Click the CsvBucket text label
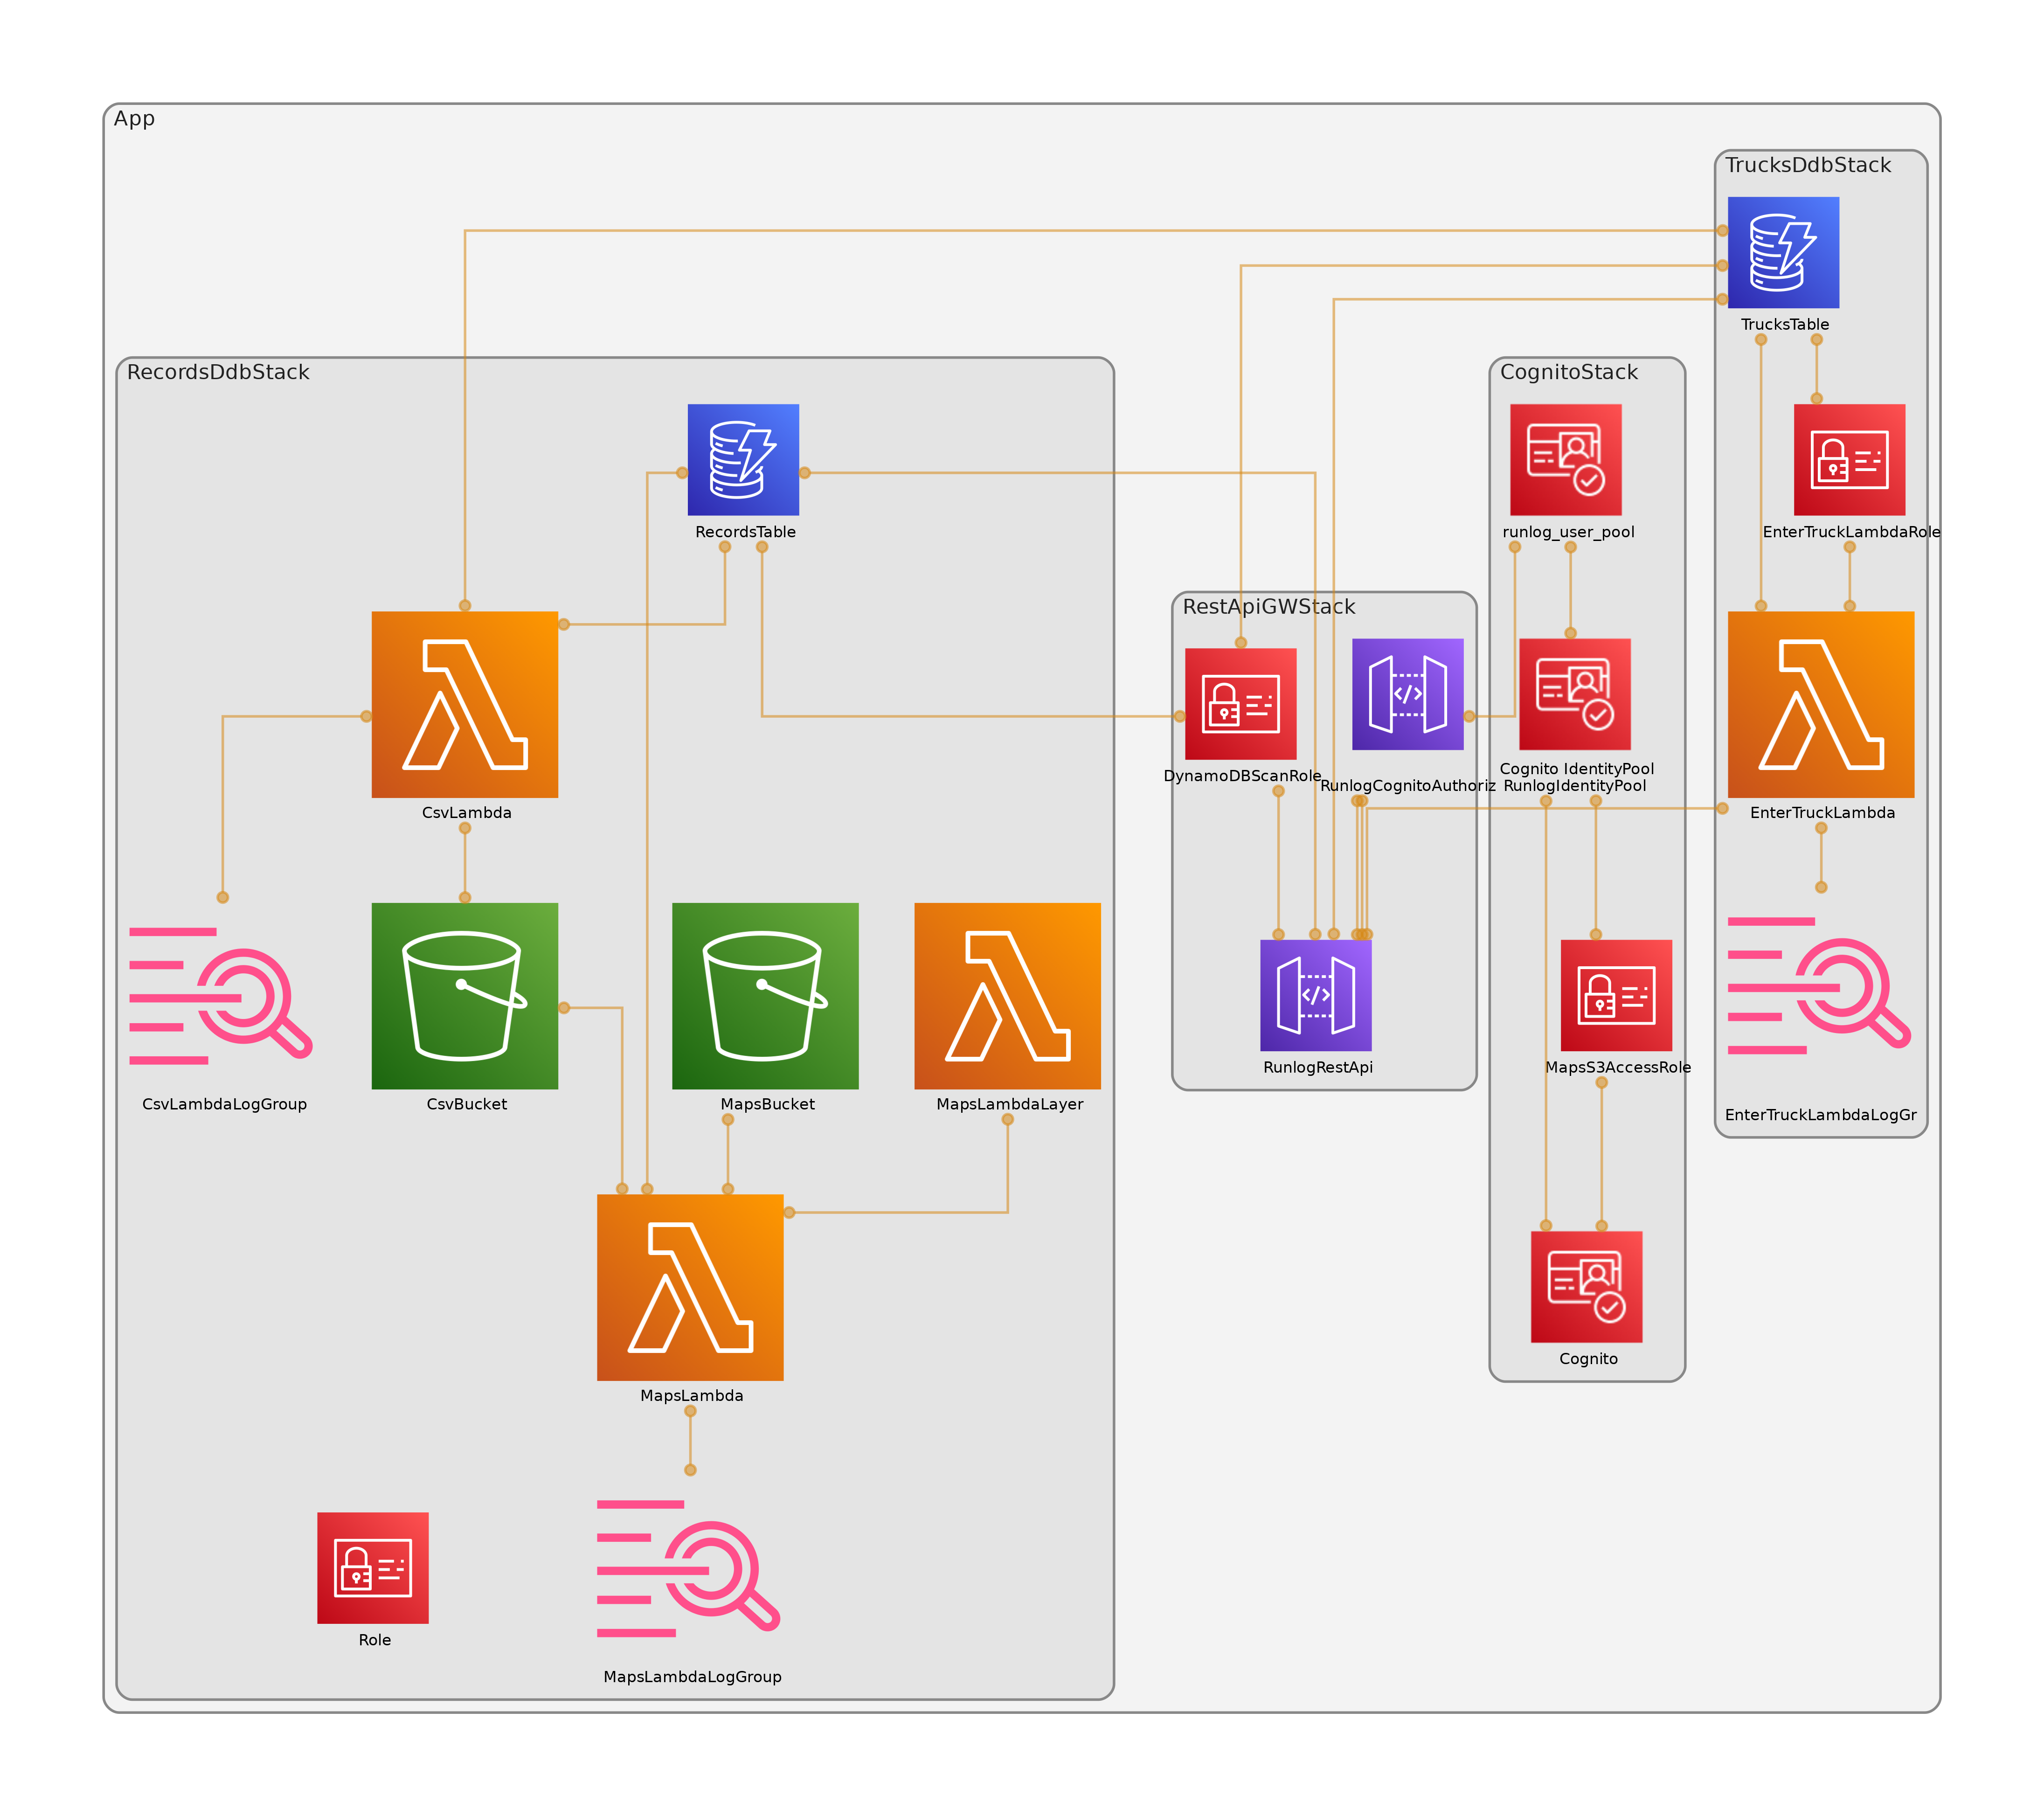Viewport: 2044px width, 1816px height. (467, 1104)
